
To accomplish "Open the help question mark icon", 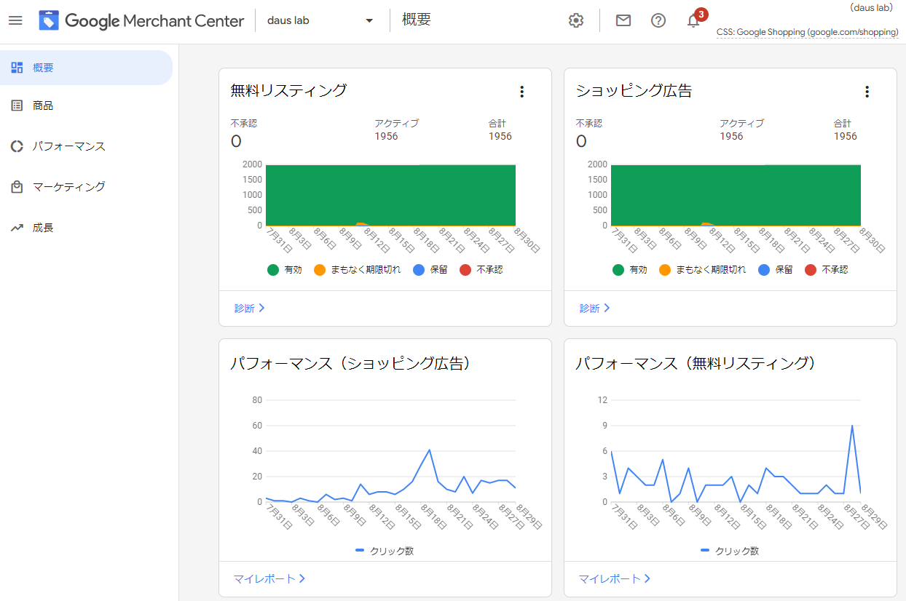I will pyautogui.click(x=658, y=20).
